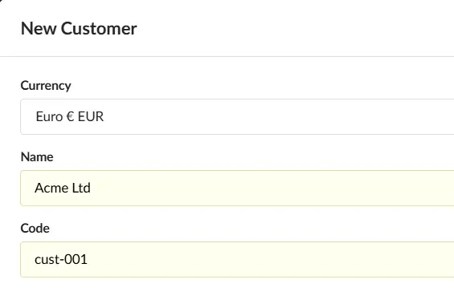Select the 'Euro € EUR' currency value
This screenshot has width=454, height=292.
pyautogui.click(x=69, y=117)
